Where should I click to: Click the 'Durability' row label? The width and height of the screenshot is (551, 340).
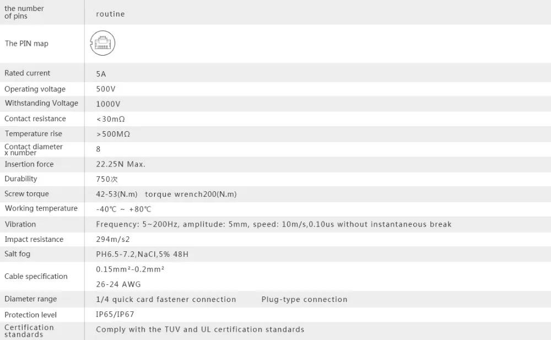pos(21,179)
